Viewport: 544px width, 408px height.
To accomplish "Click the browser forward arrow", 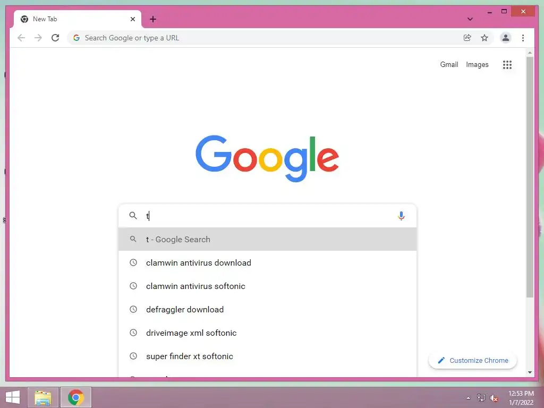I will tap(38, 38).
